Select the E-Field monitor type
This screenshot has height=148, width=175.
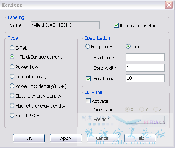click(x=12, y=48)
